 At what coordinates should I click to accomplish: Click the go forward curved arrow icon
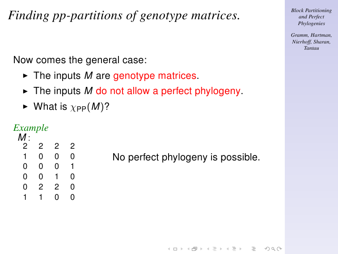pos(279,249)
